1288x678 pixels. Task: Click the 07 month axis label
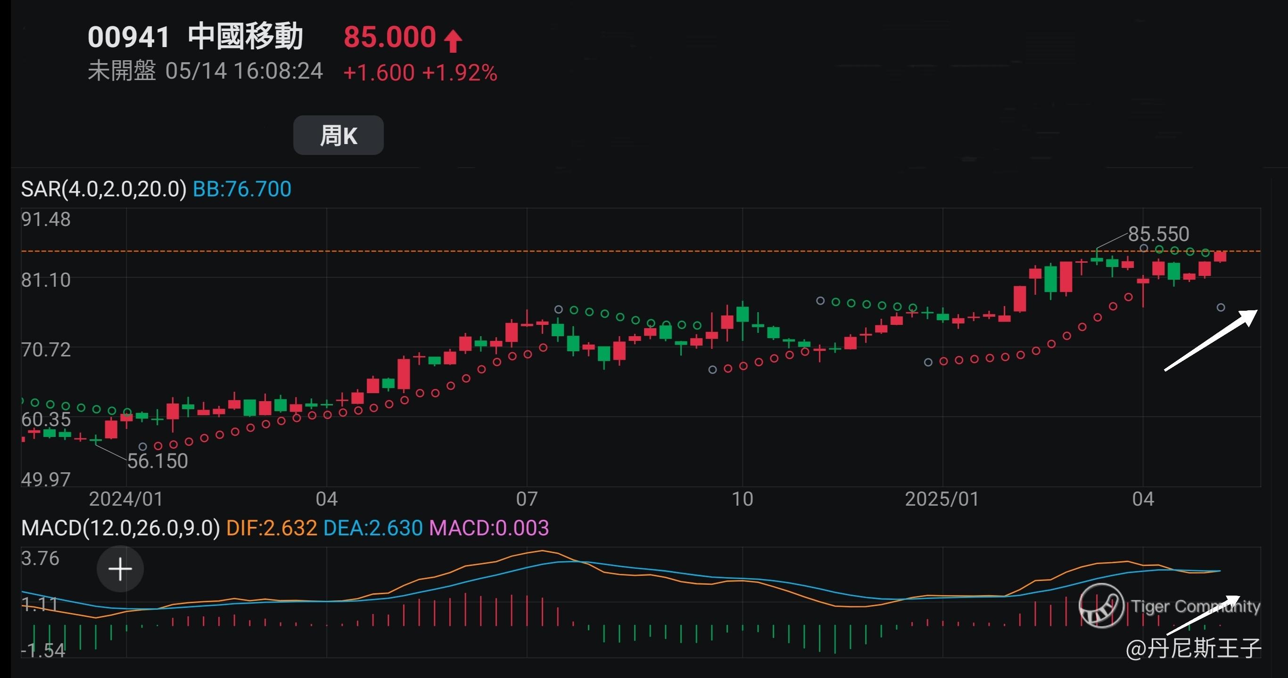coord(527,499)
